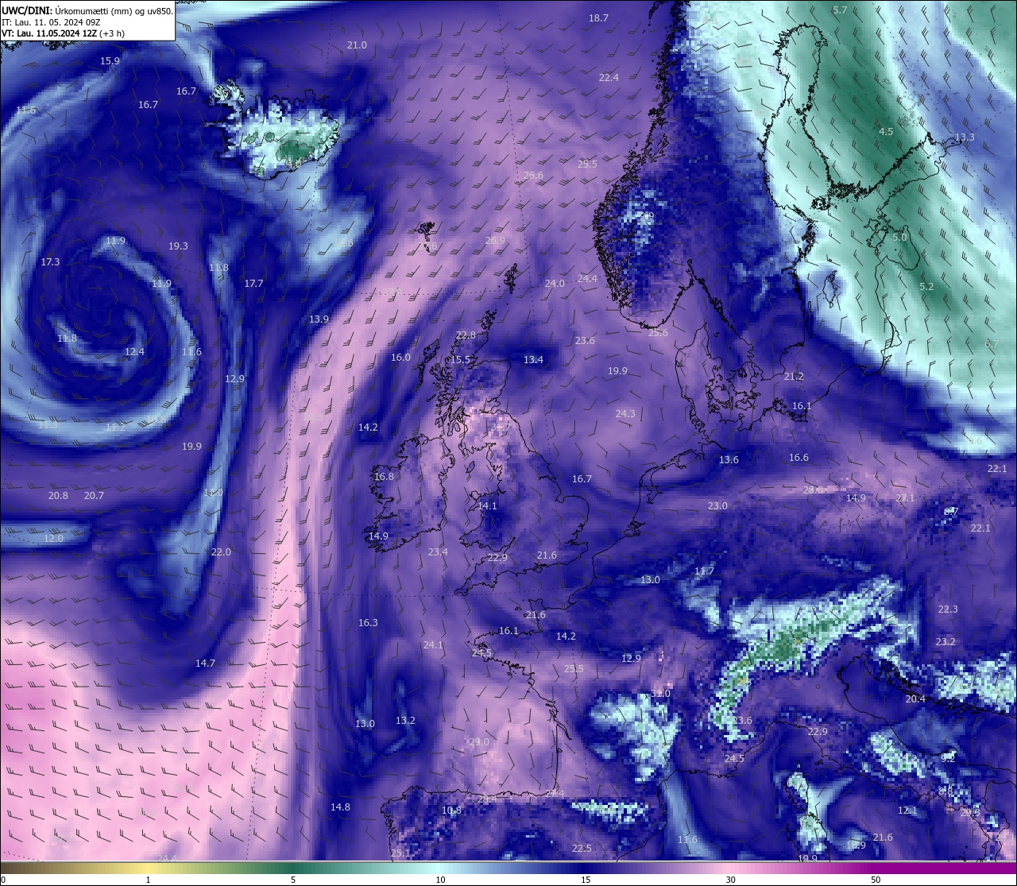This screenshot has width=1017, height=886.
Task: Click the 30 tick label on the colour bar
Action: point(730,880)
